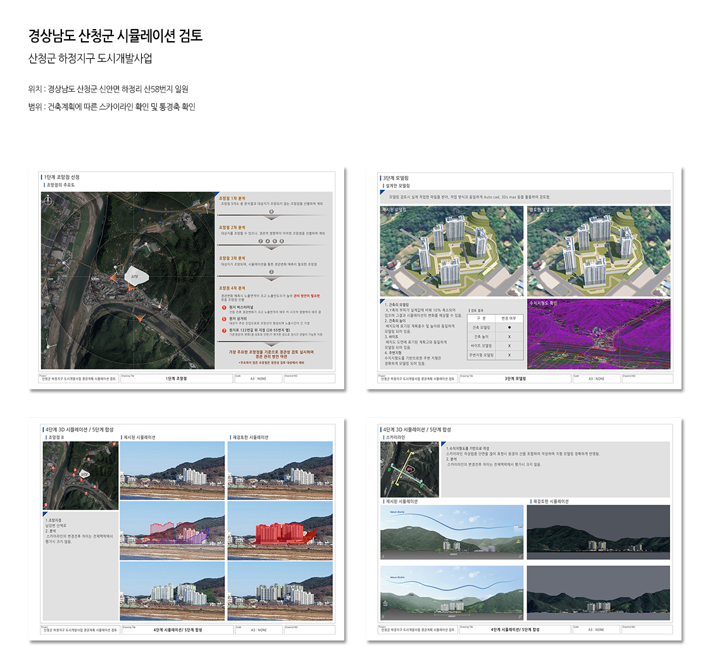Open the purple 수치지형도 확인 terrain image
Image resolution: width=710 pixels, height=669 pixels.
(x=598, y=334)
